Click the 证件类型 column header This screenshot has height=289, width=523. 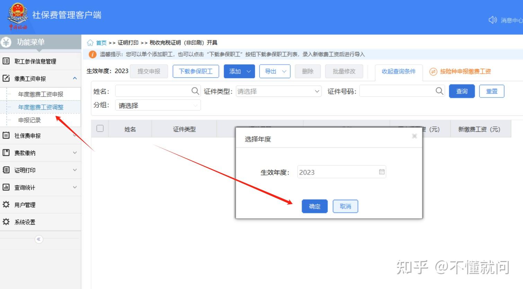184,129
